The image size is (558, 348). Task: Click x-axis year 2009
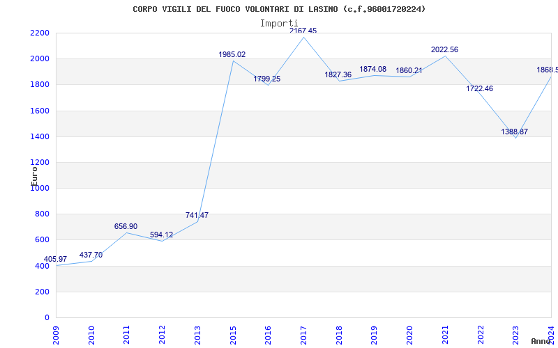tap(56, 335)
